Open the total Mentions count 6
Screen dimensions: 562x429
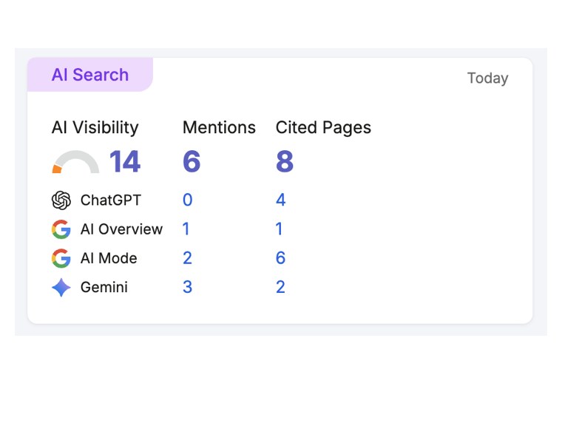[x=192, y=162]
